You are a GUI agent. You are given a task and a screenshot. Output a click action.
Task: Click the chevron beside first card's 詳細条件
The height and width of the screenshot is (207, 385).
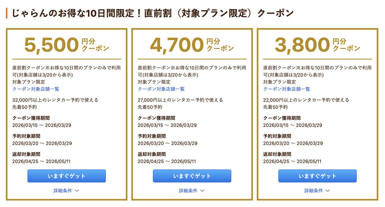[x=76, y=190]
